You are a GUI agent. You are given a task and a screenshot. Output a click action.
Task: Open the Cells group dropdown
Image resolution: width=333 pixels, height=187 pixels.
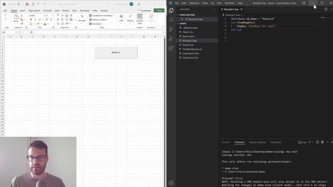[x=121, y=19]
